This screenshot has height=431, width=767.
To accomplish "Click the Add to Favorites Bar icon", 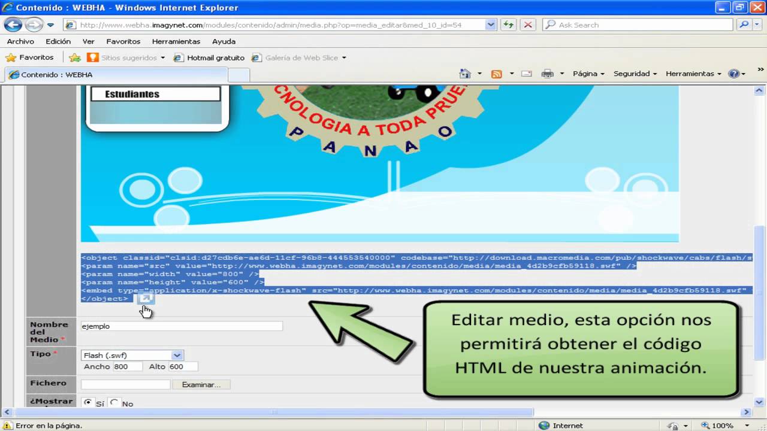I will (75, 58).
